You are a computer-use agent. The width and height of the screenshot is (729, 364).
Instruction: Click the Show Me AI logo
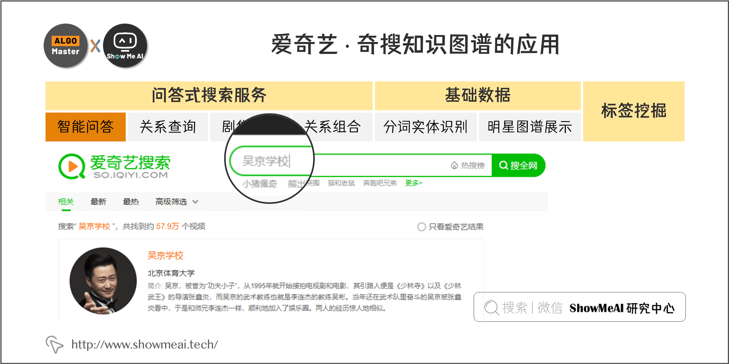(x=125, y=46)
